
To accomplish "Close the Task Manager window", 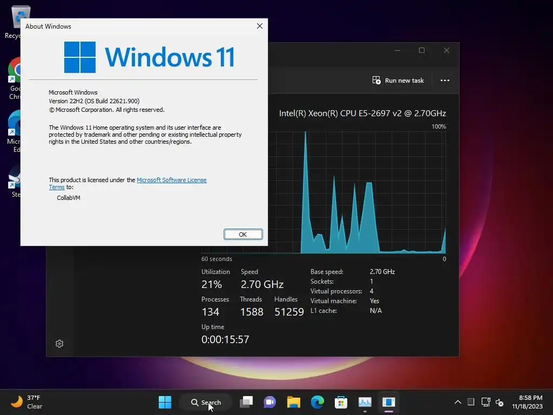I will coord(447,50).
